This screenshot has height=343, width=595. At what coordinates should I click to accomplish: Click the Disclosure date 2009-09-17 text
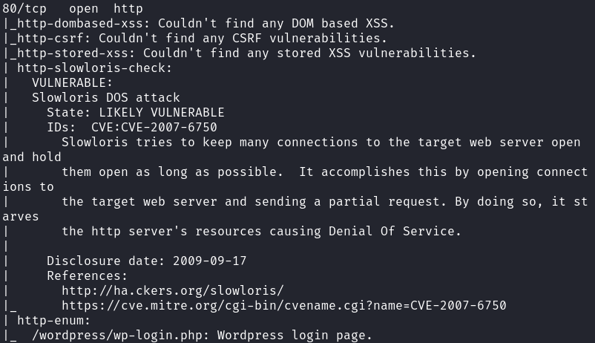click(x=146, y=261)
